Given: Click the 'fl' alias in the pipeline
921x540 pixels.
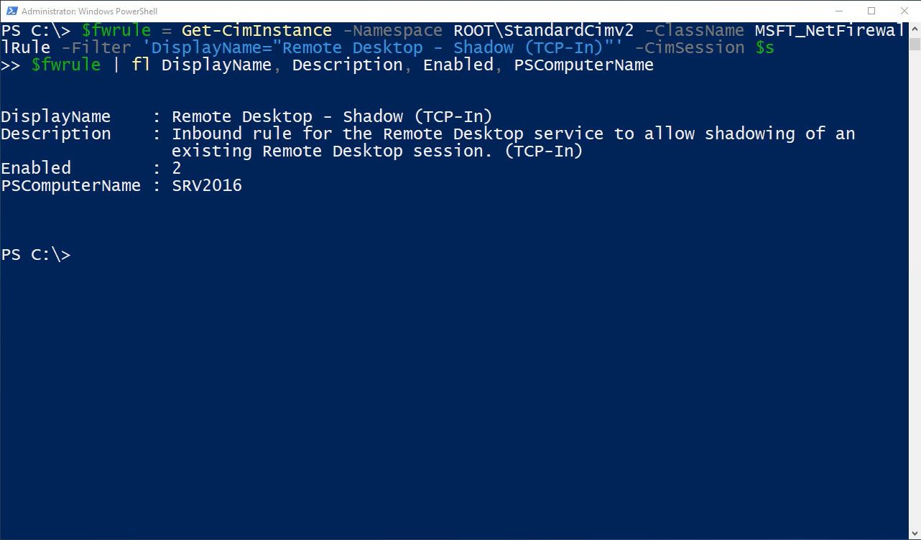Looking at the screenshot, I should pos(141,65).
